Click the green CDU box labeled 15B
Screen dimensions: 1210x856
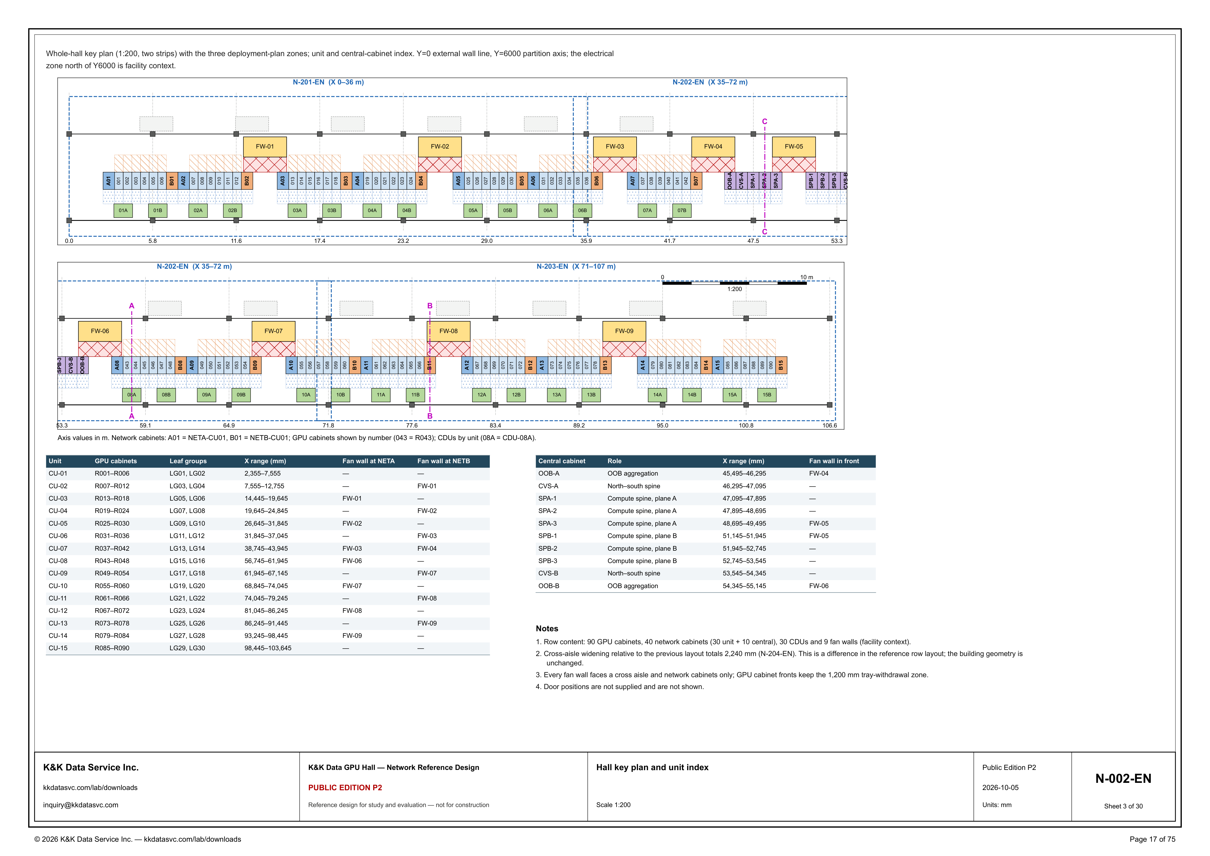click(x=767, y=395)
